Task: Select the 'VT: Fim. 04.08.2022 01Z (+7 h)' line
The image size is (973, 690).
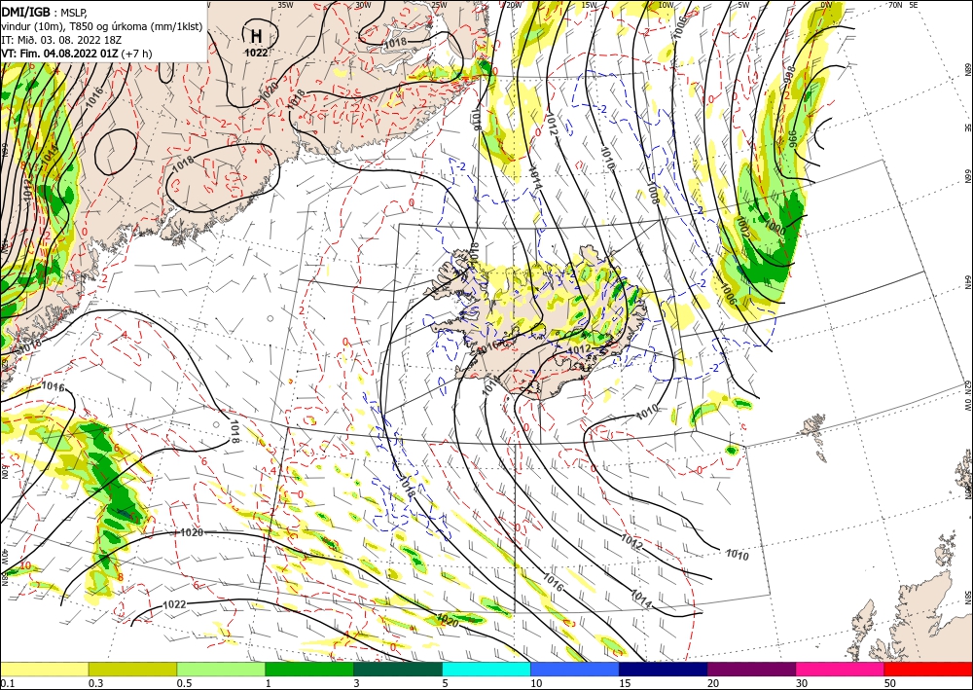Action: click(76, 54)
